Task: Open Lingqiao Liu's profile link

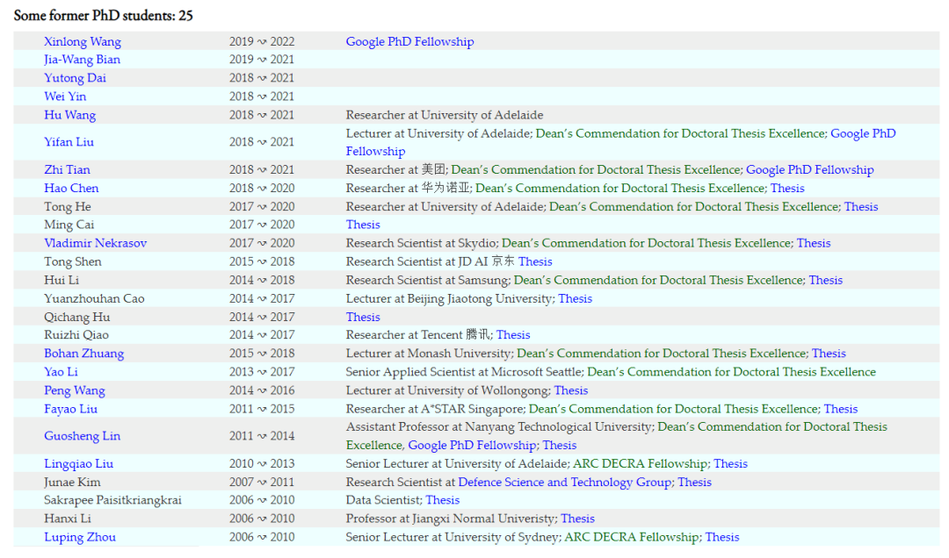Action: (x=78, y=464)
